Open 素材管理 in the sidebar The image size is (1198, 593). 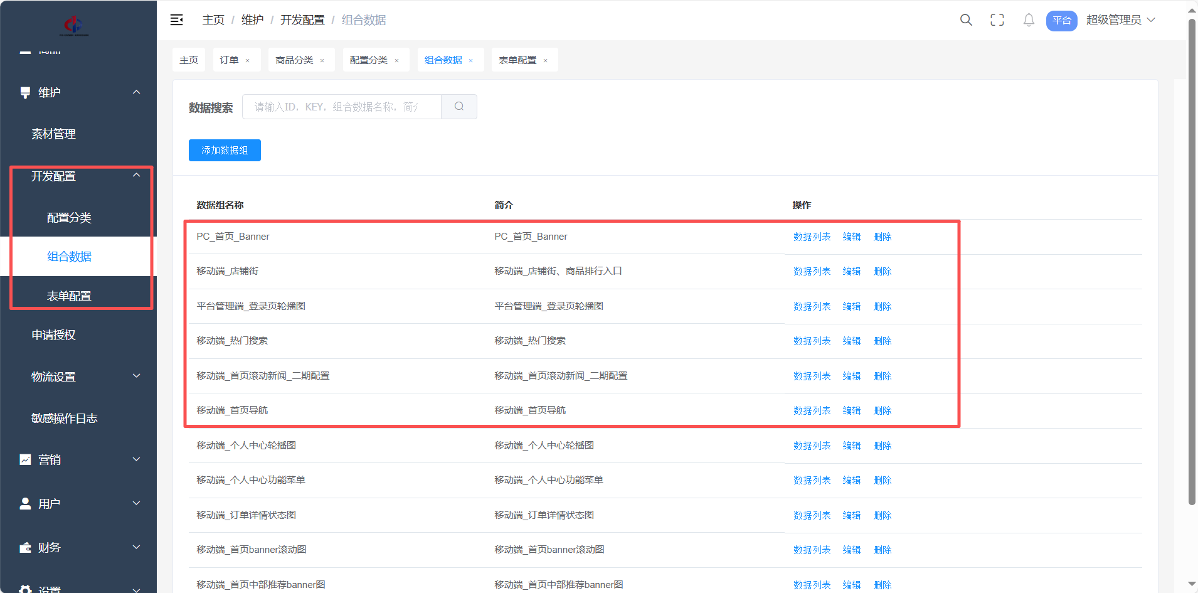tap(54, 134)
